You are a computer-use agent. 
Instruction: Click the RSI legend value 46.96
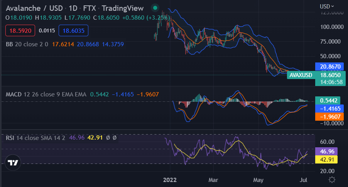point(77,138)
